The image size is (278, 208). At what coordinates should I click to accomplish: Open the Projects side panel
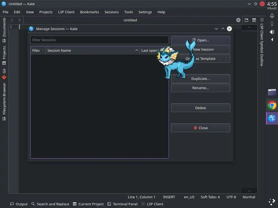pyautogui.click(x=4, y=56)
